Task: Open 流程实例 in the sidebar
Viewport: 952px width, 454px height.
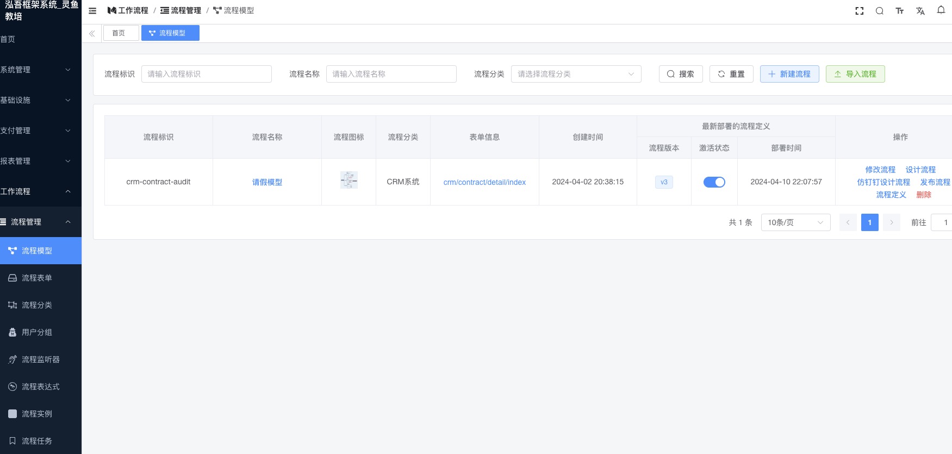Action: [x=41, y=414]
